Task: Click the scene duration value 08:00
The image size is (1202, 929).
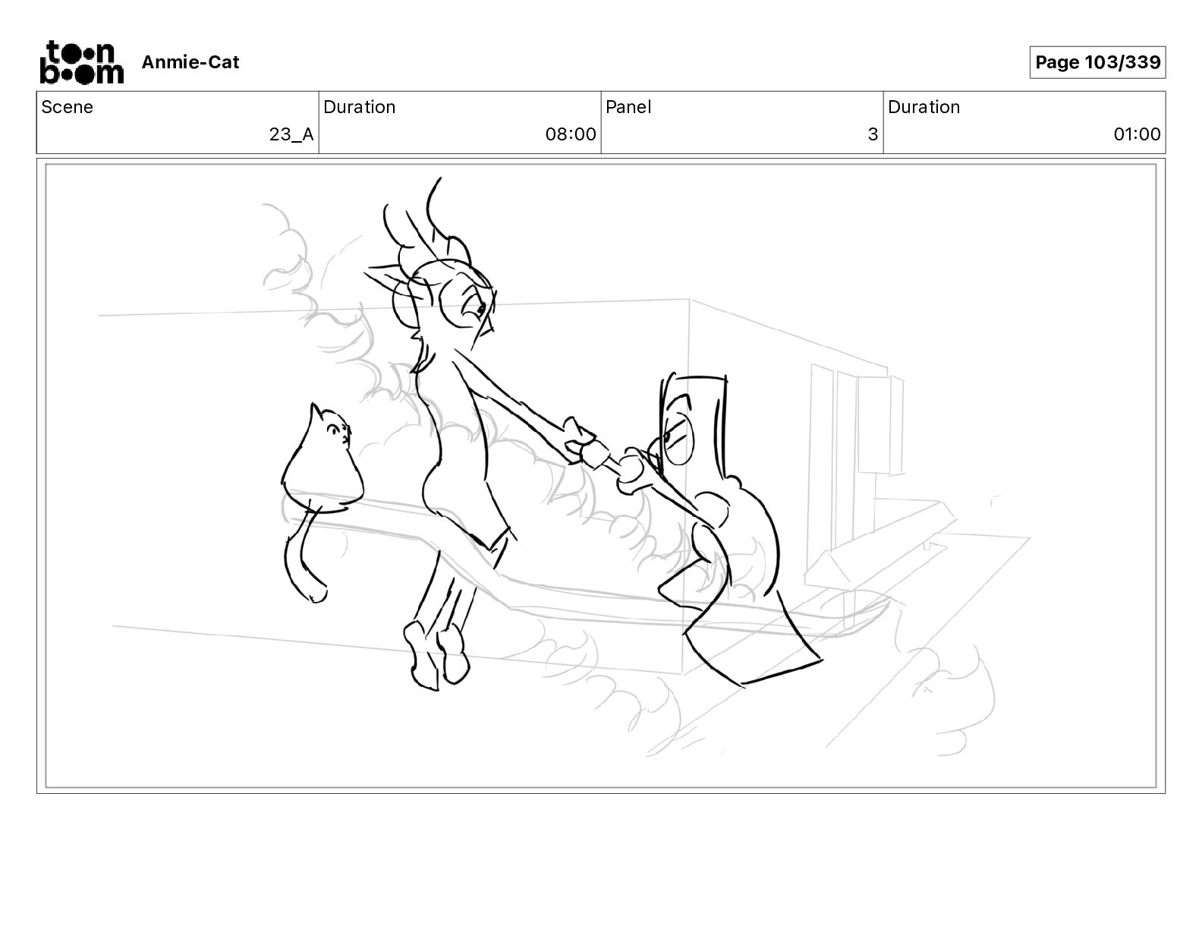Action: coord(571,134)
